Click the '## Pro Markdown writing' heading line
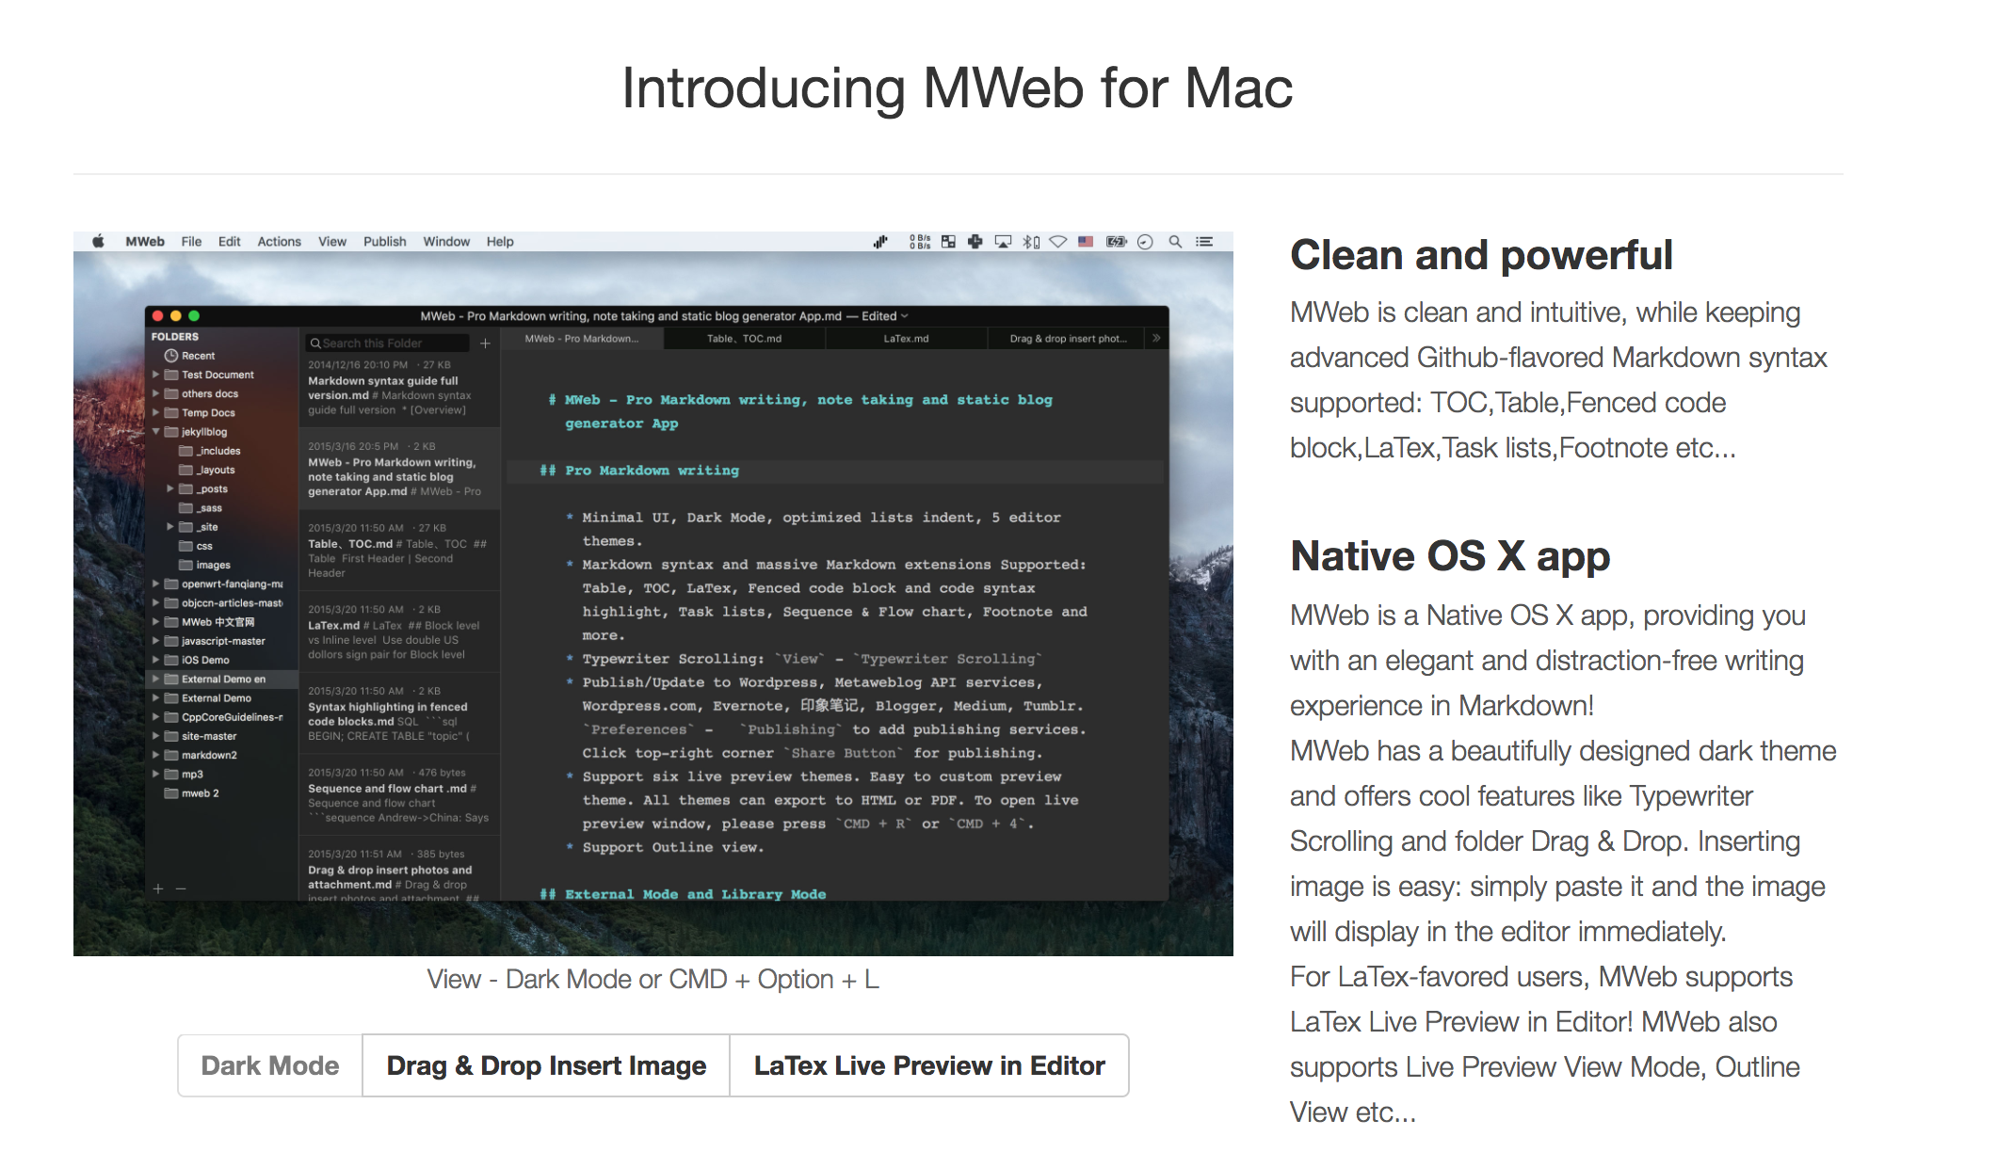1998x1152 pixels. click(x=639, y=471)
